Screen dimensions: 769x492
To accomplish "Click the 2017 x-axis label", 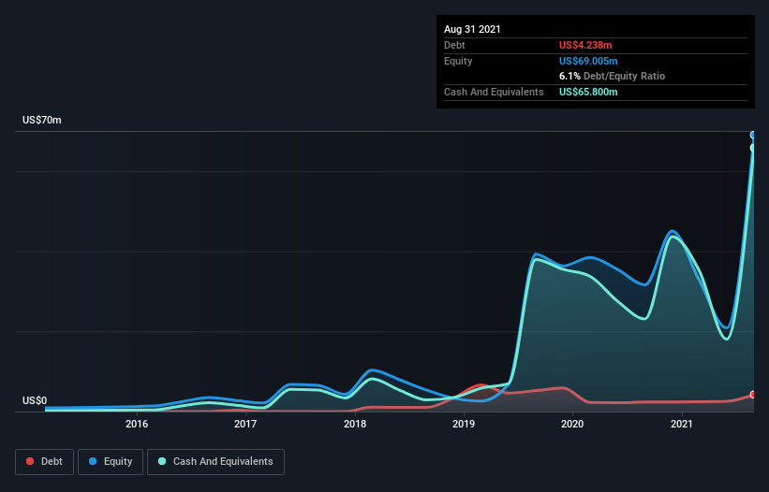I will 245,424.
